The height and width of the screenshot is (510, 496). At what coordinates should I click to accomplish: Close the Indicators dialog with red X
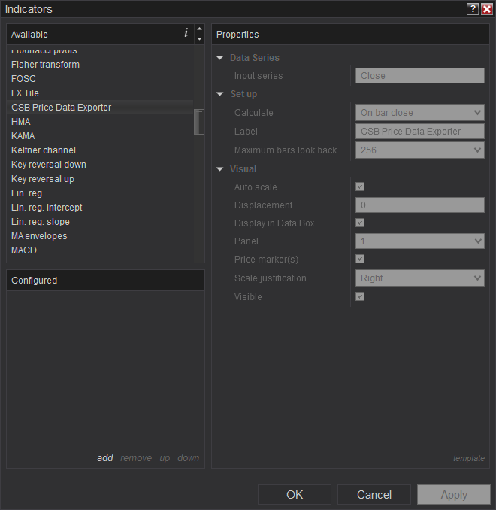pos(487,9)
